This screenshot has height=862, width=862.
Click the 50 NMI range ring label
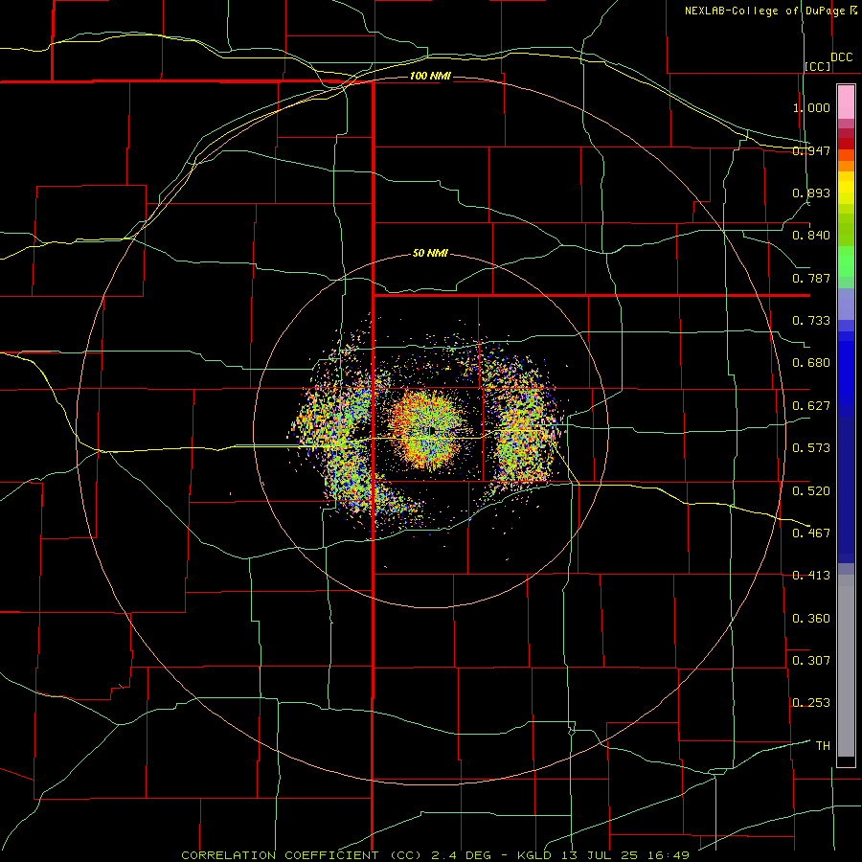[x=430, y=254]
